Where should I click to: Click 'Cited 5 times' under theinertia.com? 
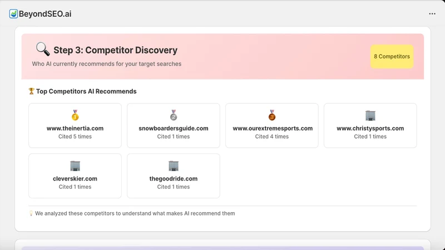[75, 137]
